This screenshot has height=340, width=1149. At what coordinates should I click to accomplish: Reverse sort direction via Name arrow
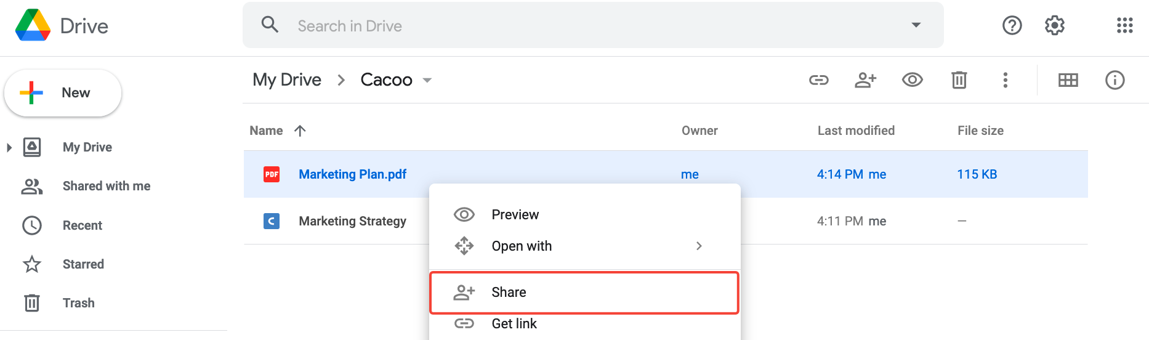coord(300,131)
